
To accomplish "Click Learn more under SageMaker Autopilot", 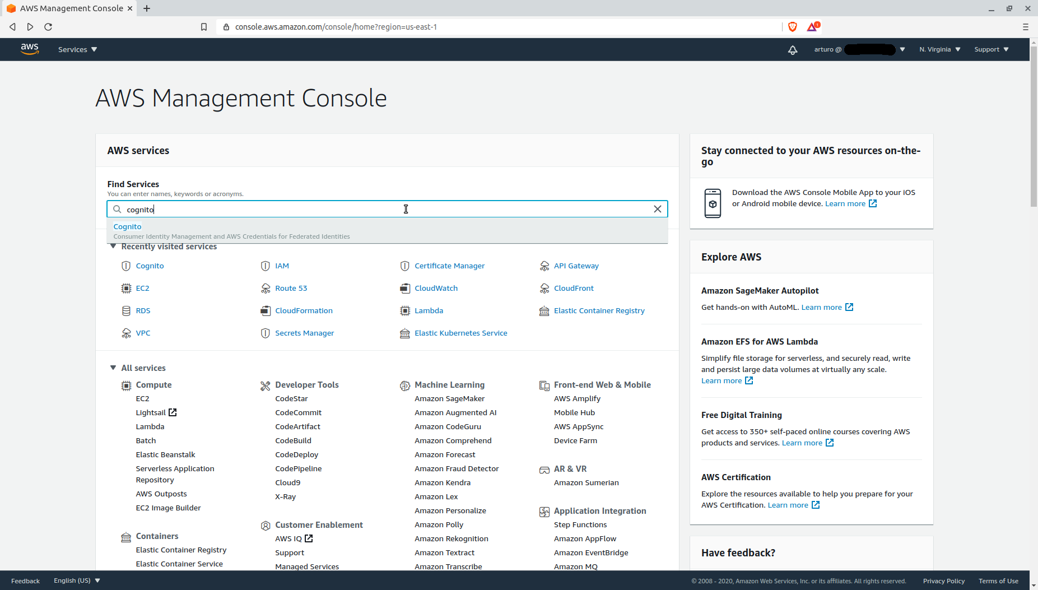I will coord(827,307).
